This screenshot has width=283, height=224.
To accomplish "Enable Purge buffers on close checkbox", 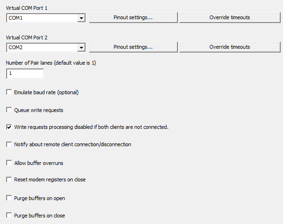I will coord(9,215).
